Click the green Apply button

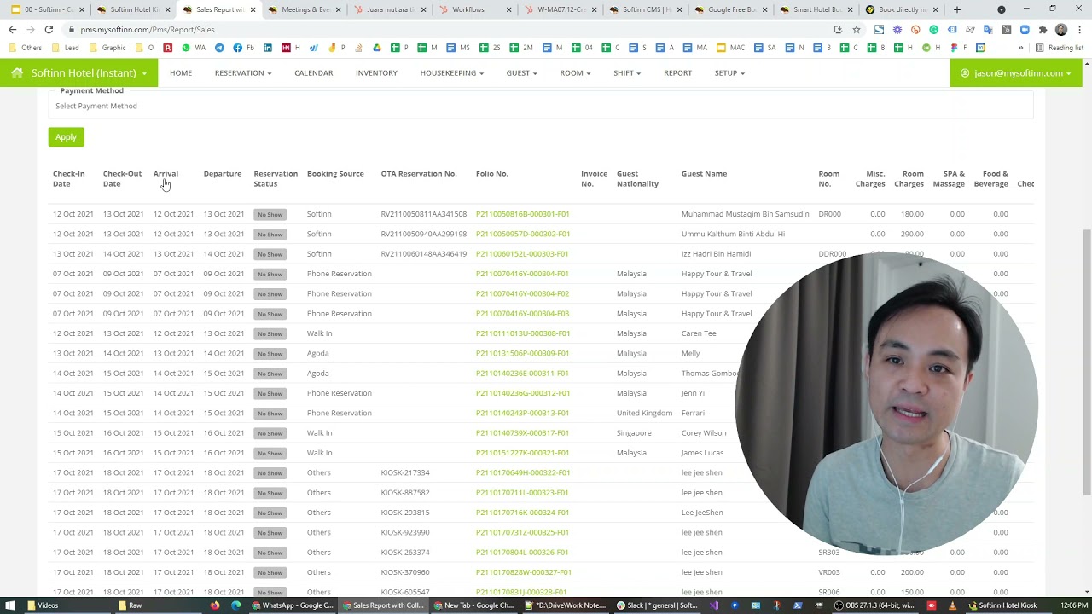66,136
